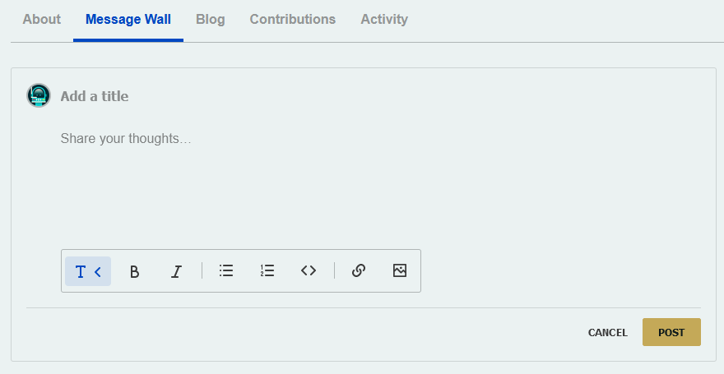Cancel the new message
724x374 pixels.
coord(608,333)
